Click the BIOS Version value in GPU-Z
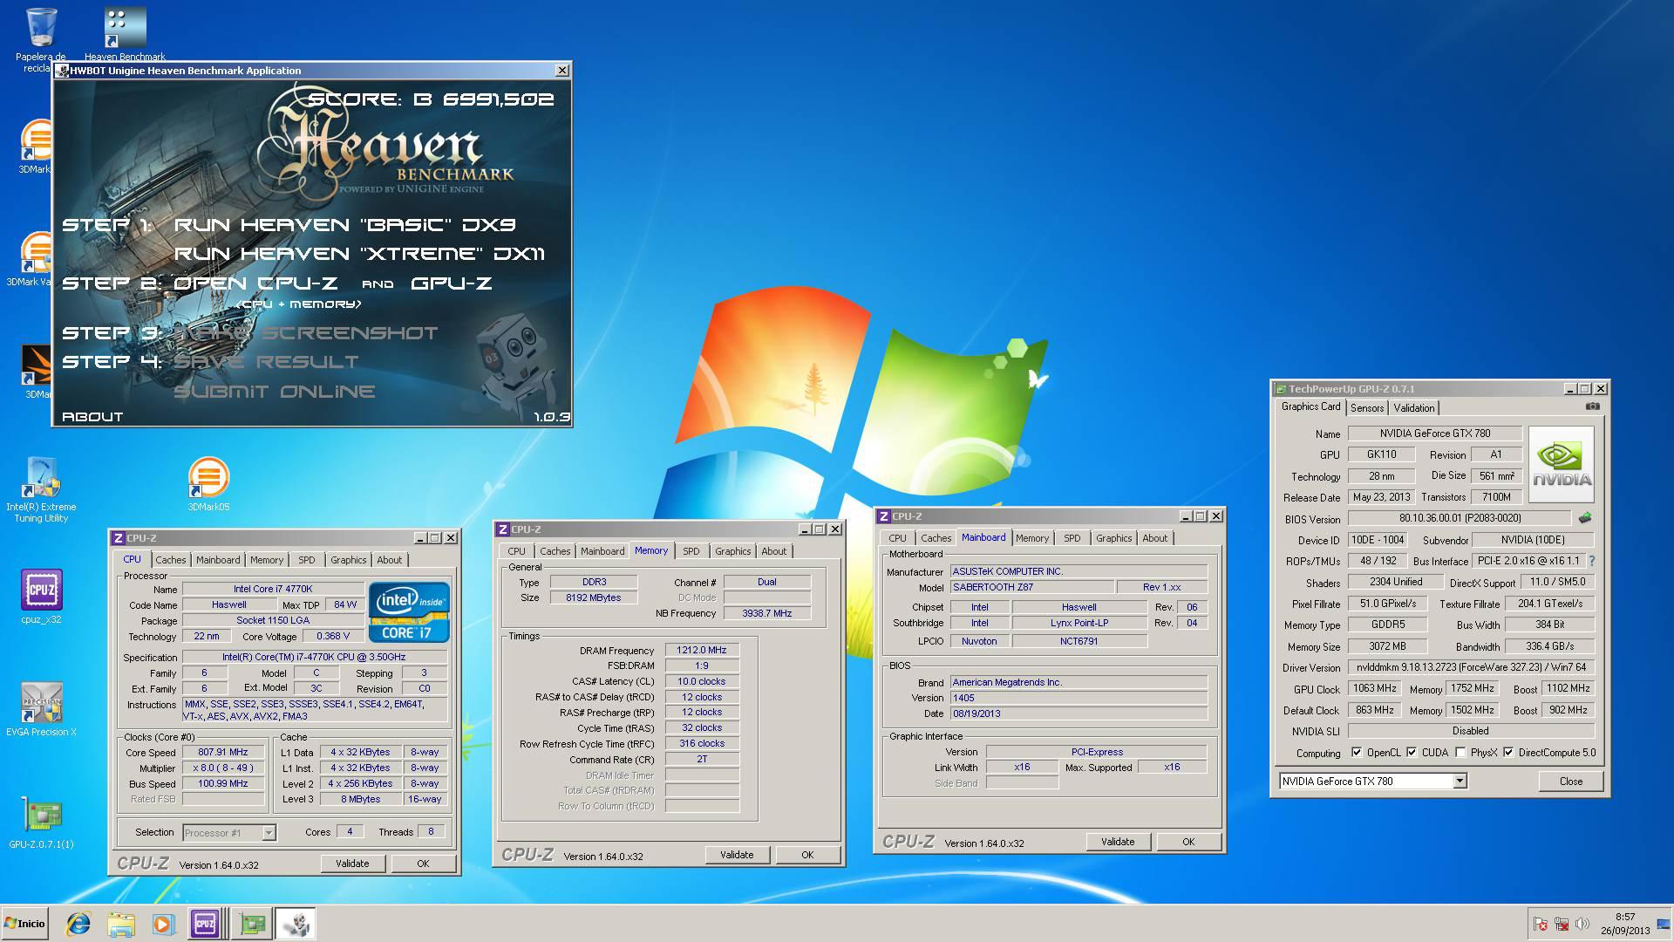This screenshot has height=942, width=1674. point(1460,518)
